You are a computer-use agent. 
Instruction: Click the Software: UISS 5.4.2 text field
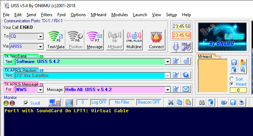[90, 62]
